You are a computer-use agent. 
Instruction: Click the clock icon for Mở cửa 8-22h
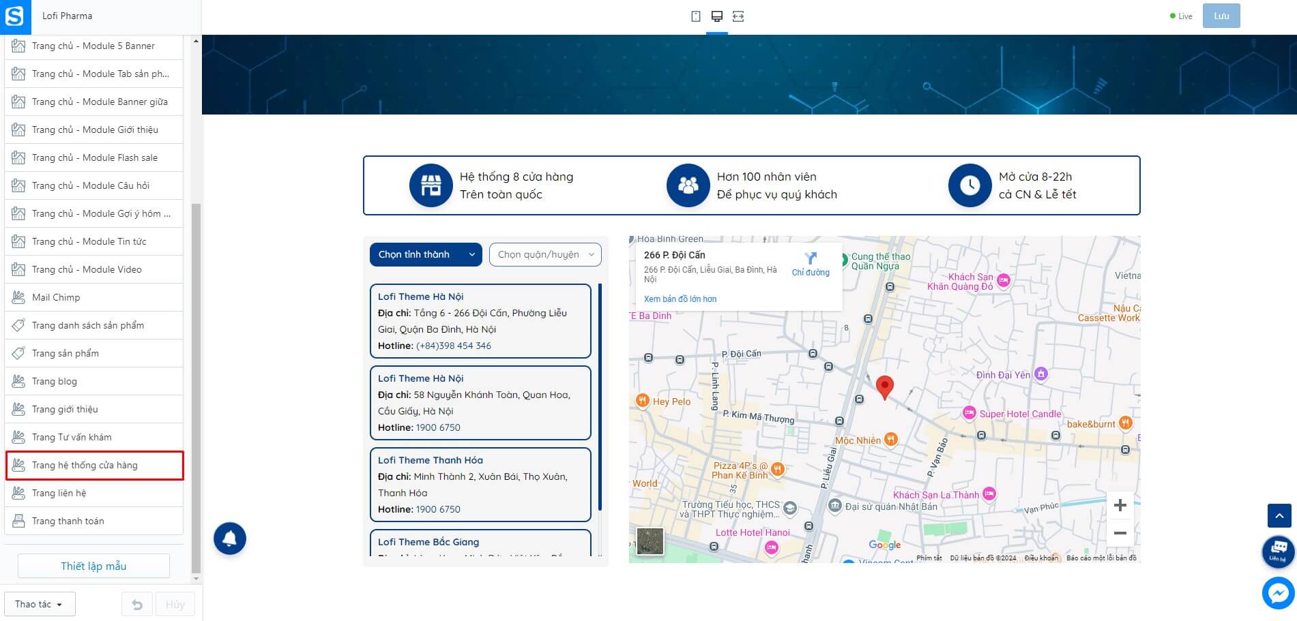[970, 185]
